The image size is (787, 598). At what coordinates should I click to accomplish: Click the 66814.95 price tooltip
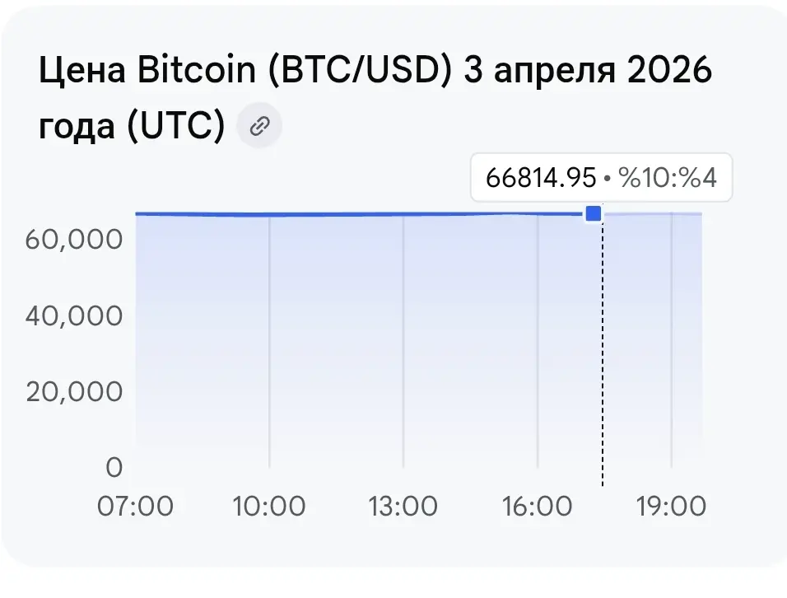(x=601, y=177)
